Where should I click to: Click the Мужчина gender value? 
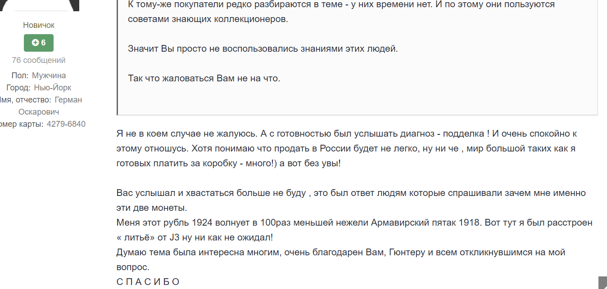pos(49,76)
